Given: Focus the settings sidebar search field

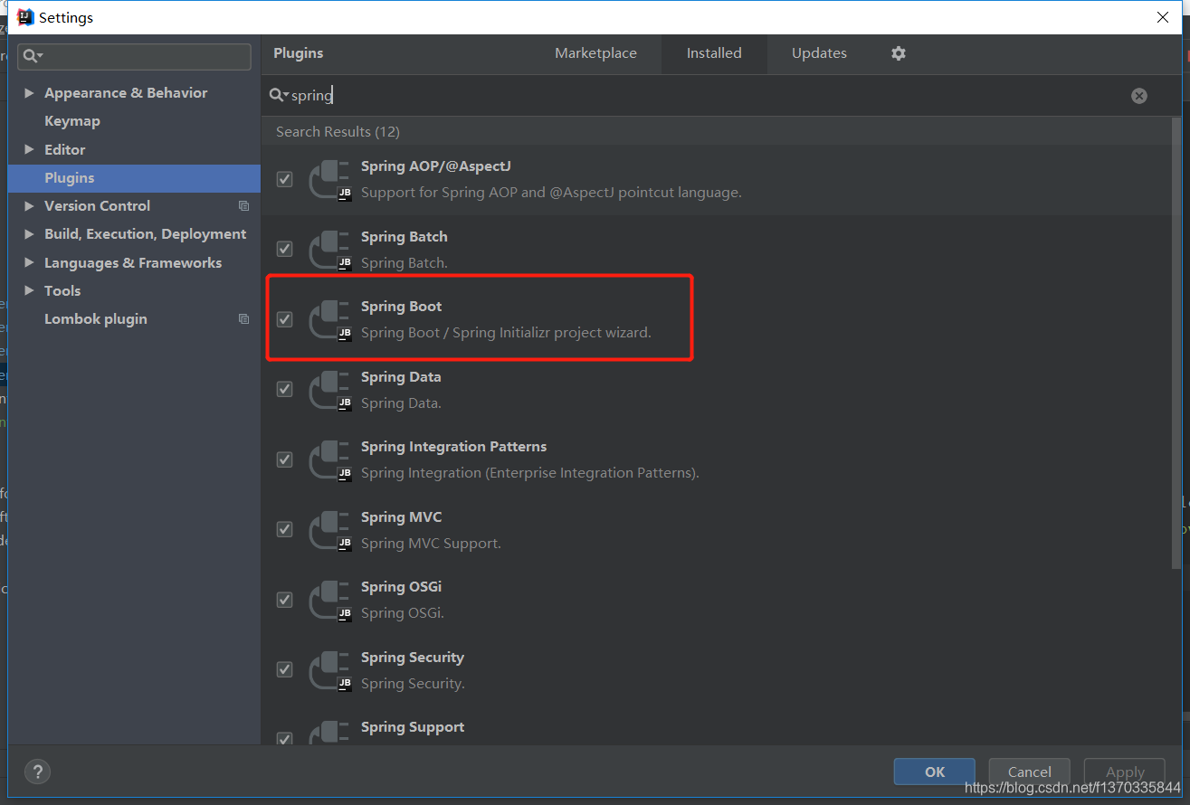Looking at the screenshot, I should click(134, 56).
